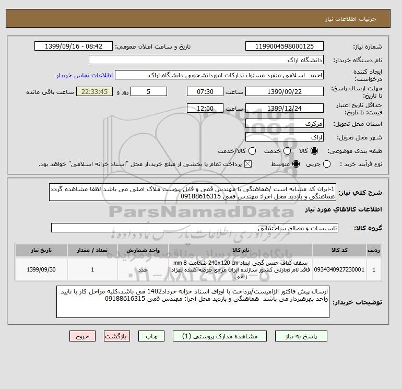Screen dimensions: 402x389
Task: Click the تاریخ نیاز column header
Action: pos(41,250)
